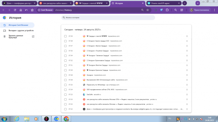Select История Cent Browser in sidebar
Image resolution: width=218 pixels, height=122 pixels.
pyautogui.click(x=17, y=25)
